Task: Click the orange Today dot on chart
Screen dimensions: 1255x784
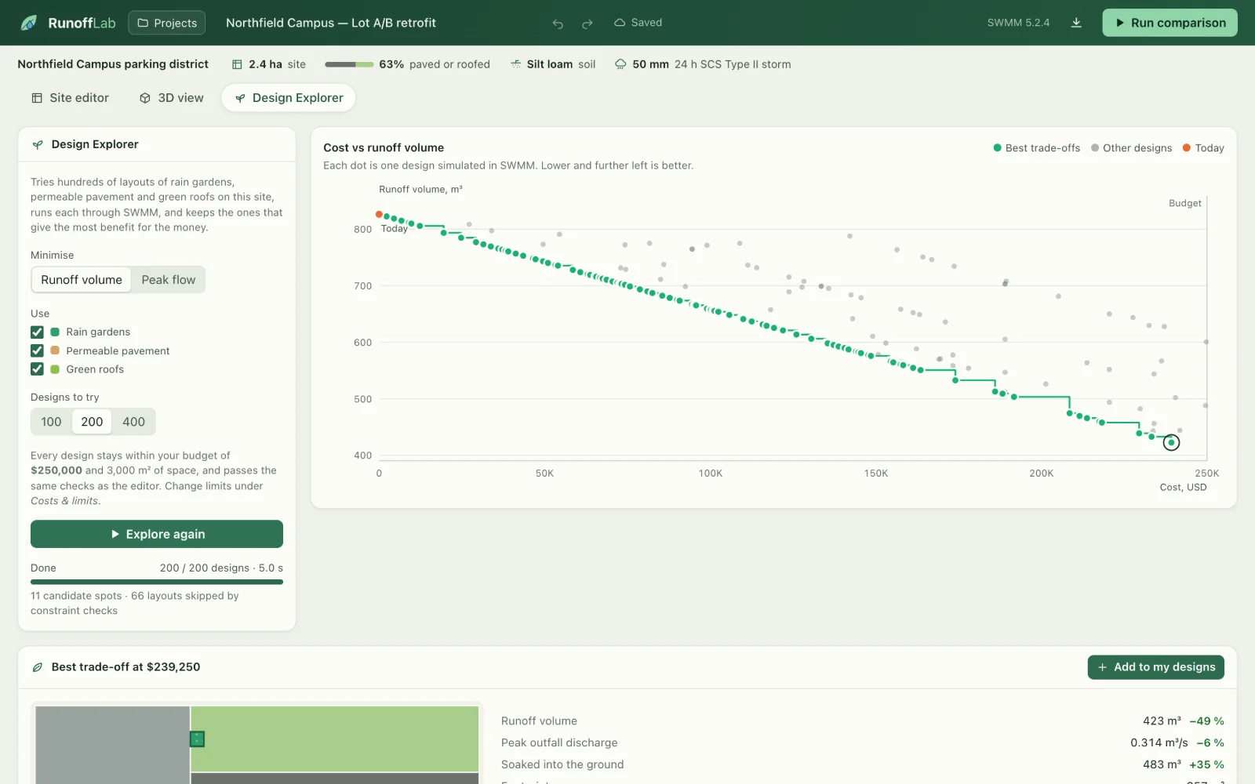Action: [x=379, y=214]
